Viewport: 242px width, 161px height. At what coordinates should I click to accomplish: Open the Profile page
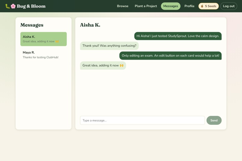tap(189, 6)
